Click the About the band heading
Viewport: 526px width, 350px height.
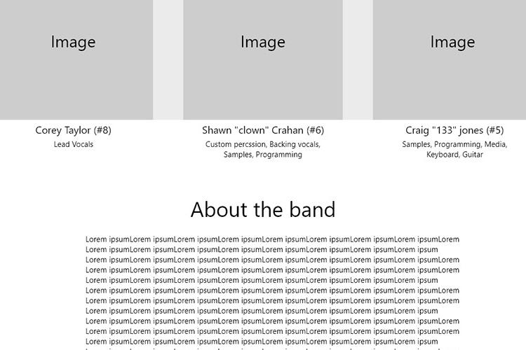pyautogui.click(x=263, y=210)
